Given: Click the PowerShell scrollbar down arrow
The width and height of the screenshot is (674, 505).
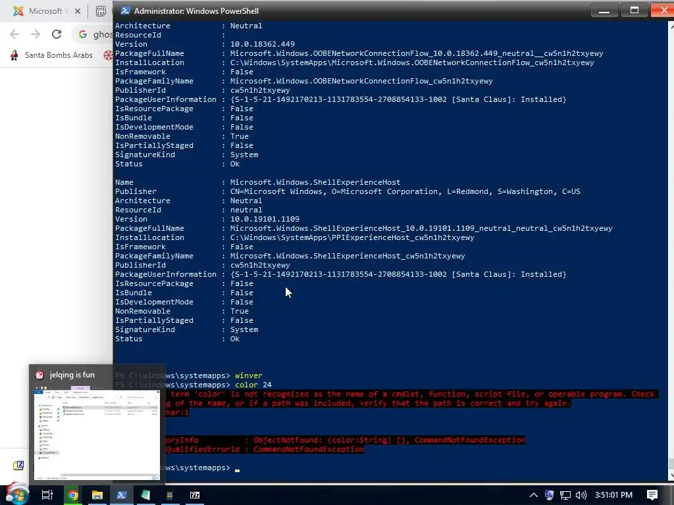Looking at the screenshot, I should (x=671, y=476).
